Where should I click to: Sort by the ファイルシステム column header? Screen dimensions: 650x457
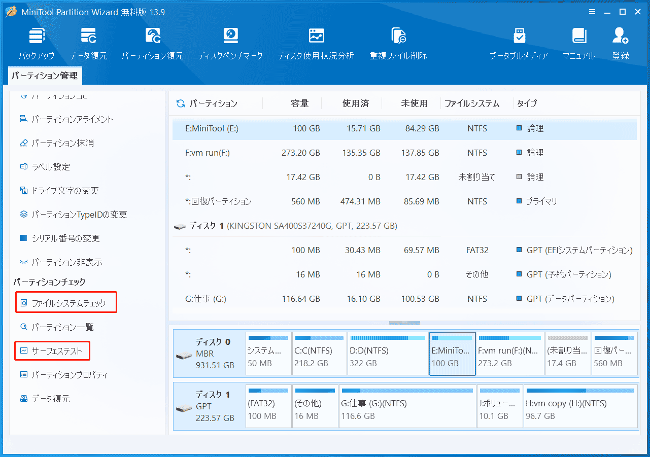472,103
